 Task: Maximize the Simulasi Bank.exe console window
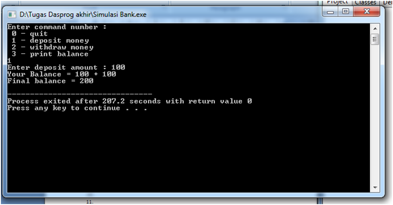pyautogui.click(x=345, y=12)
